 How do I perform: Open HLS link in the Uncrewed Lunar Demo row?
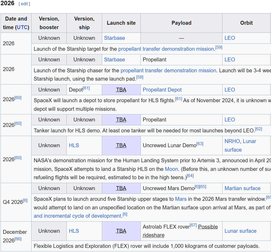point(74,145)
